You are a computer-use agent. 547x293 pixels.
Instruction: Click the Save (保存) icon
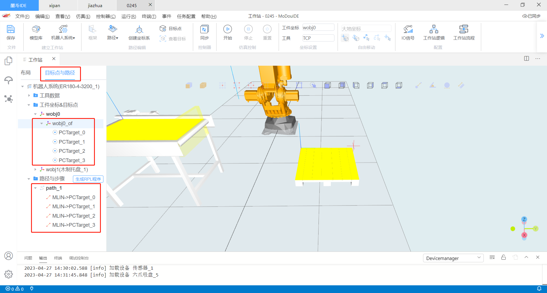point(11,32)
